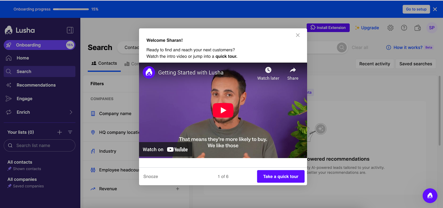Screen dimensions: 443x208
Task: Open Saved companies pinned list
Action: [x=26, y=186]
